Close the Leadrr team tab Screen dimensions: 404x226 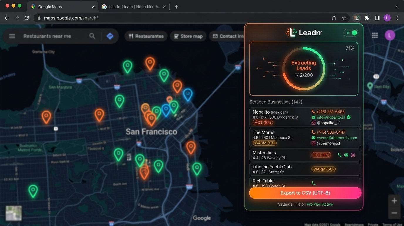pos(164,7)
